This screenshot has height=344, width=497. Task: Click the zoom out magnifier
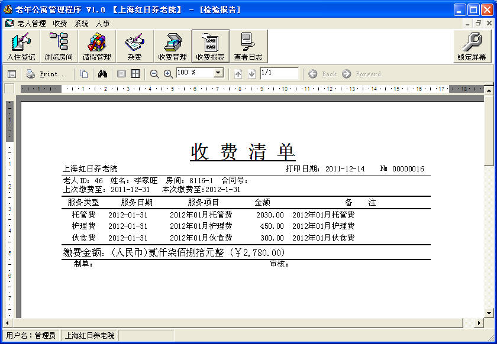coord(154,74)
